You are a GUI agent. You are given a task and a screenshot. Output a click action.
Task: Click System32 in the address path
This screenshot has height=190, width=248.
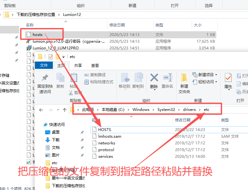[166, 110]
